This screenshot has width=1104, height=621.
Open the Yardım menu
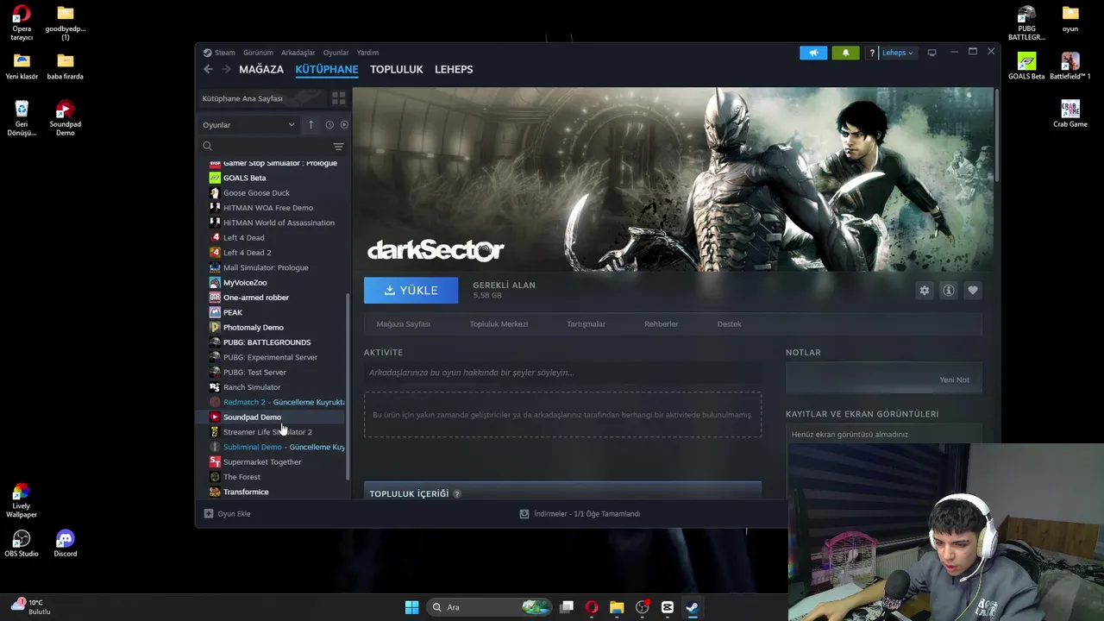click(x=367, y=53)
